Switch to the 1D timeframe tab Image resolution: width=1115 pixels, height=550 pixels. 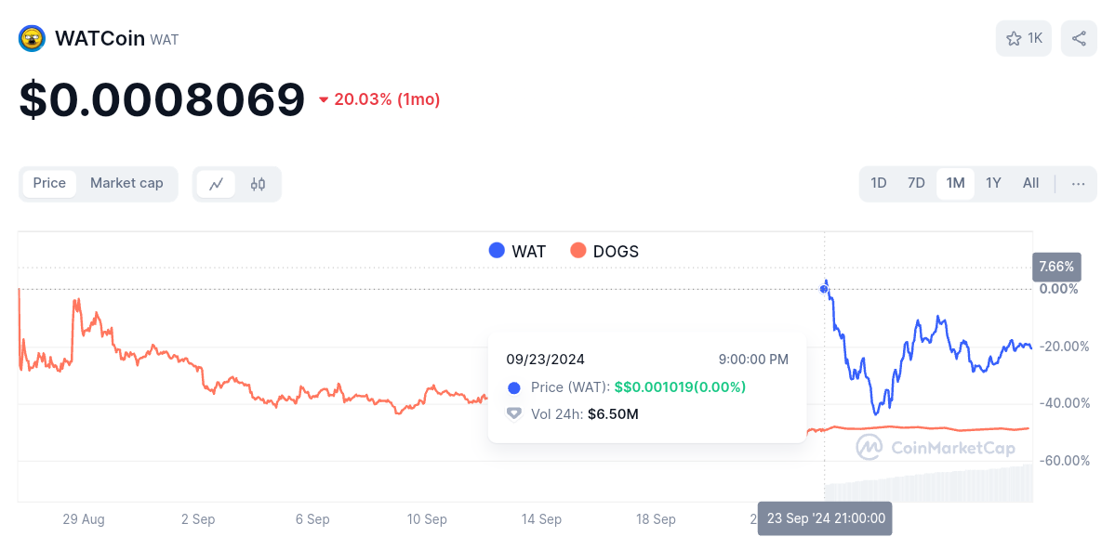pos(878,183)
